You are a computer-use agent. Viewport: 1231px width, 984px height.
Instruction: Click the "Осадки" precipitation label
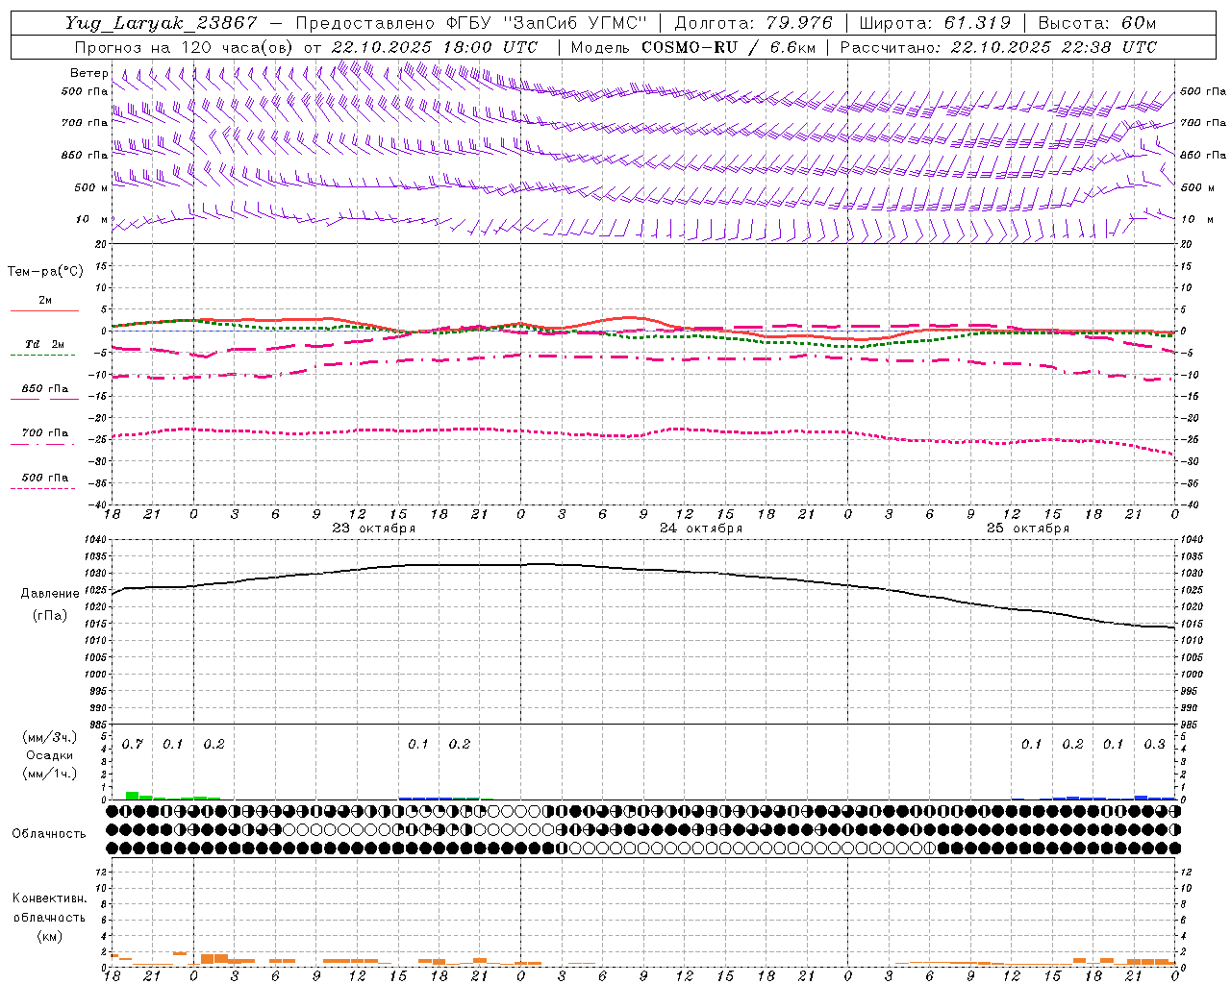50,755
